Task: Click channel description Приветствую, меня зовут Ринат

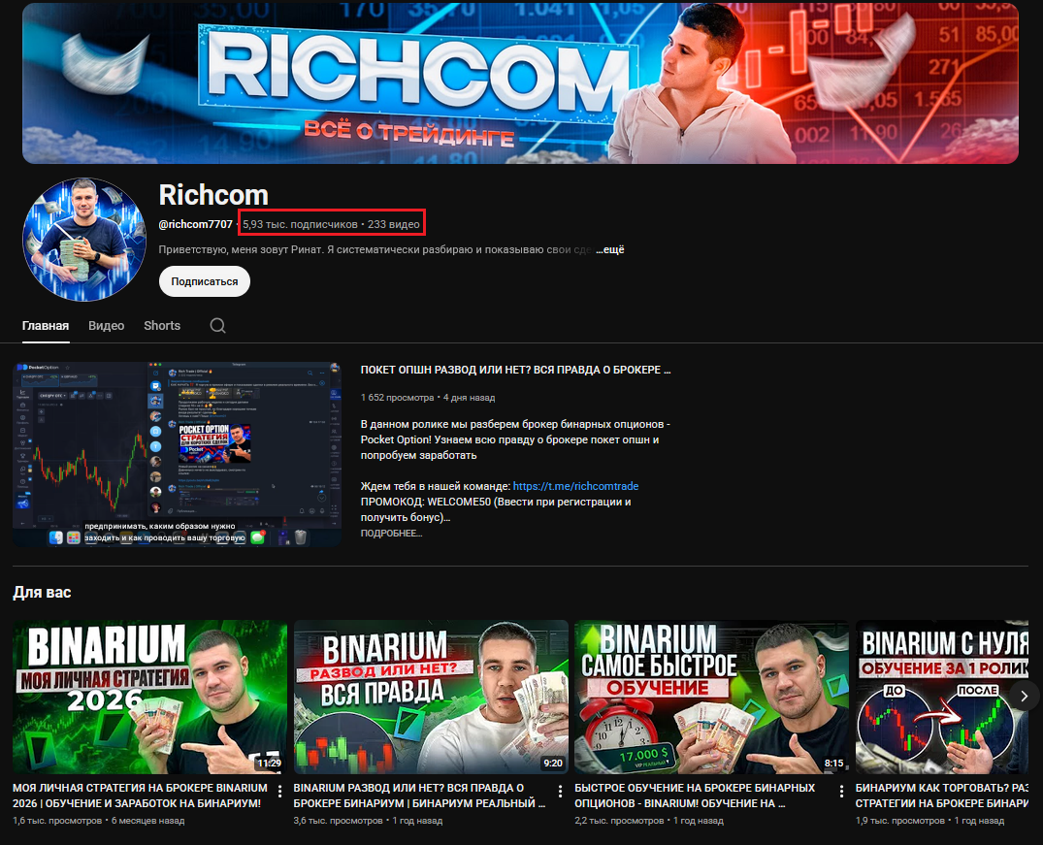Action: coord(375,249)
